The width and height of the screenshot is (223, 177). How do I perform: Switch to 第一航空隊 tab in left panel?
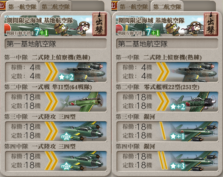tap(22, 6)
